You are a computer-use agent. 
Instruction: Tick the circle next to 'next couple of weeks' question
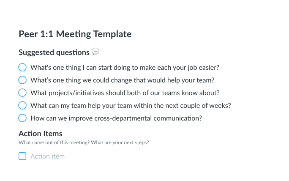tap(22, 105)
